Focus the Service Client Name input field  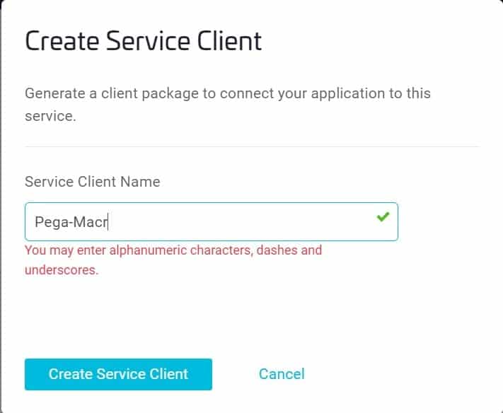coord(211,221)
